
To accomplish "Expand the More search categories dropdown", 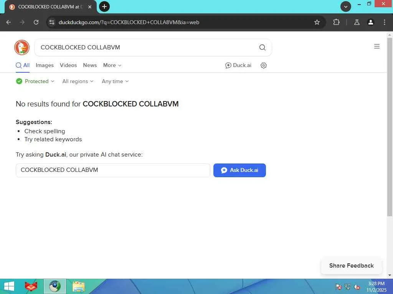I will pos(112,65).
